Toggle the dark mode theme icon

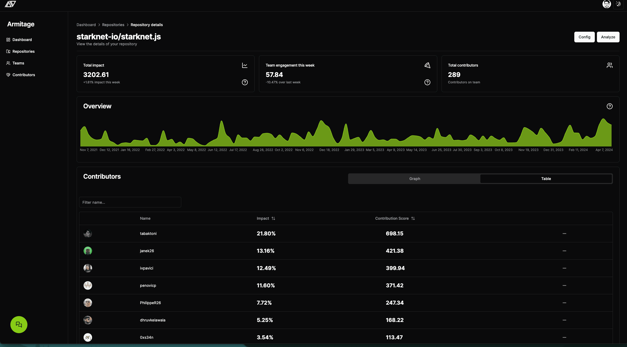tap(618, 4)
